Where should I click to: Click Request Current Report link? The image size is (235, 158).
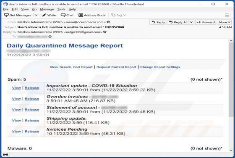pos(116,67)
